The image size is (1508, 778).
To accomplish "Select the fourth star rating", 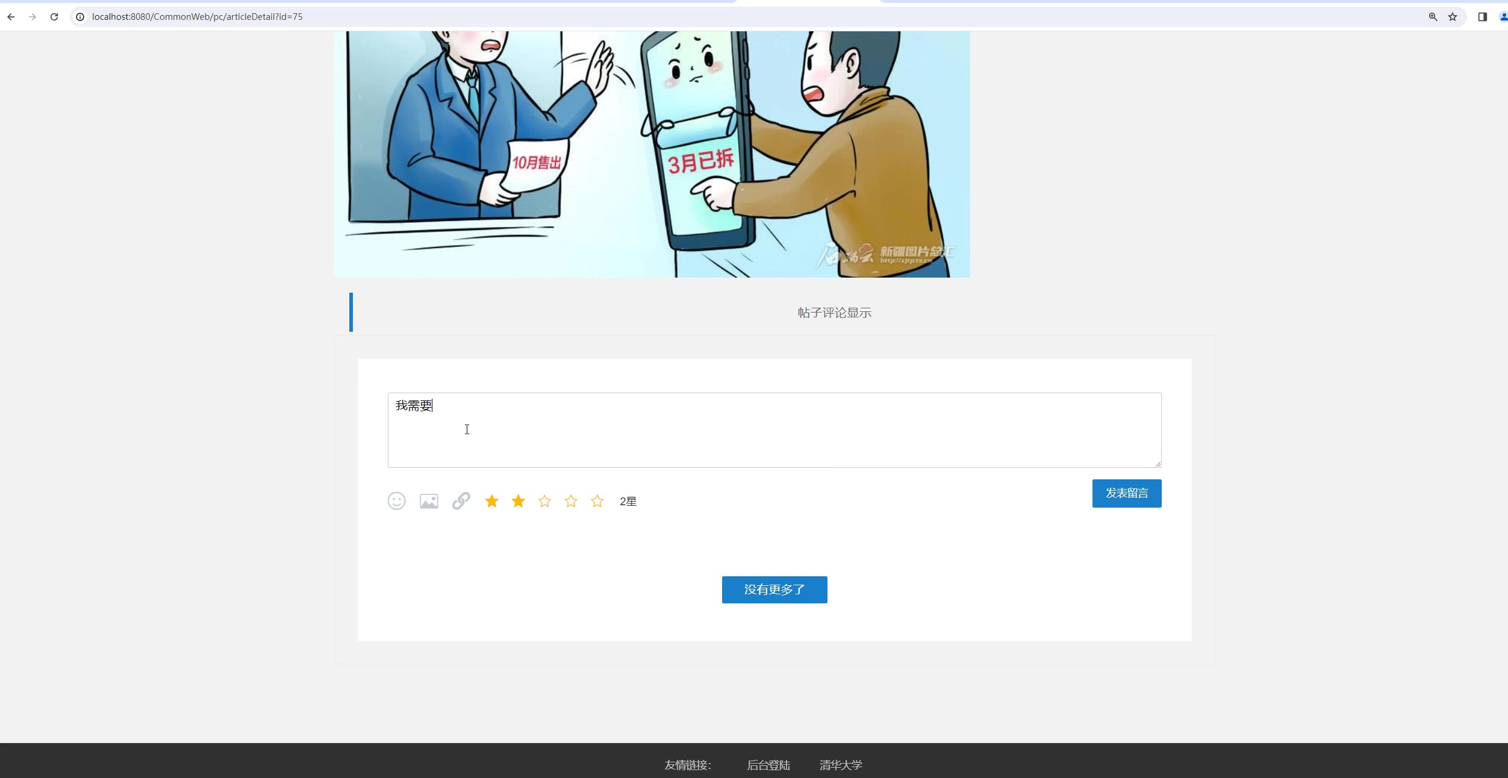I will 571,501.
